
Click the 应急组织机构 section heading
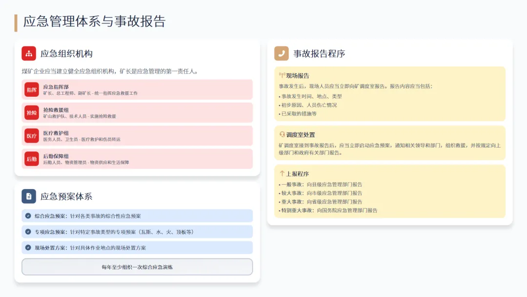coord(66,54)
